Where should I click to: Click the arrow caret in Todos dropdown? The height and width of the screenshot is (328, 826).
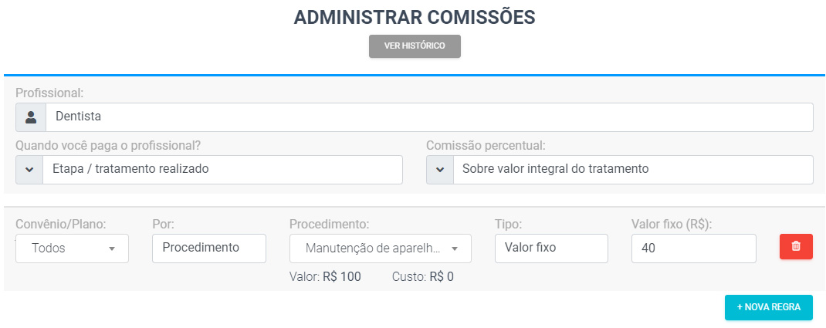click(x=112, y=249)
